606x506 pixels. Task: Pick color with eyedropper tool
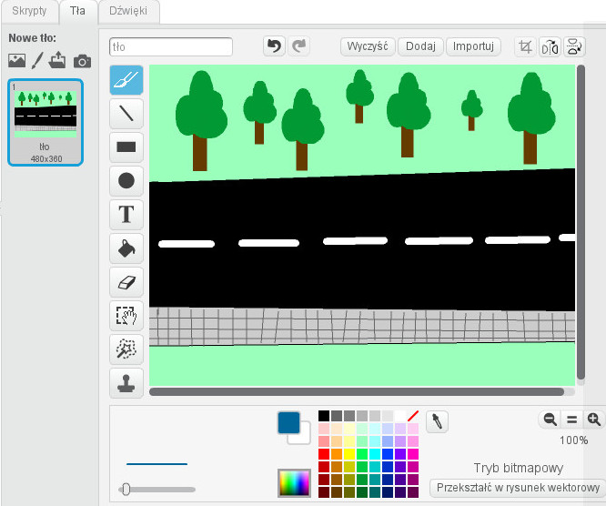click(437, 421)
